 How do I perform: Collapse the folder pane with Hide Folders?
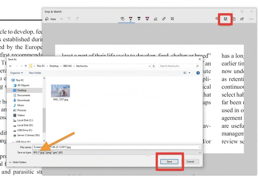(x=17, y=162)
